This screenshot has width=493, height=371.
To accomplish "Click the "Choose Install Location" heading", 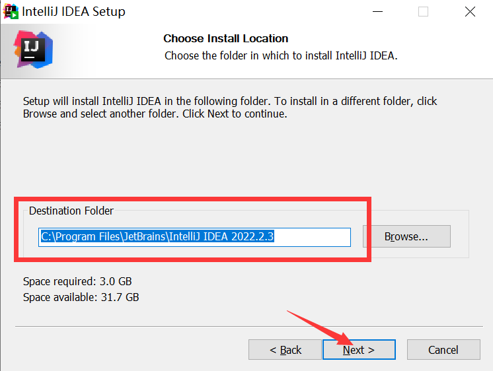I will [x=226, y=38].
